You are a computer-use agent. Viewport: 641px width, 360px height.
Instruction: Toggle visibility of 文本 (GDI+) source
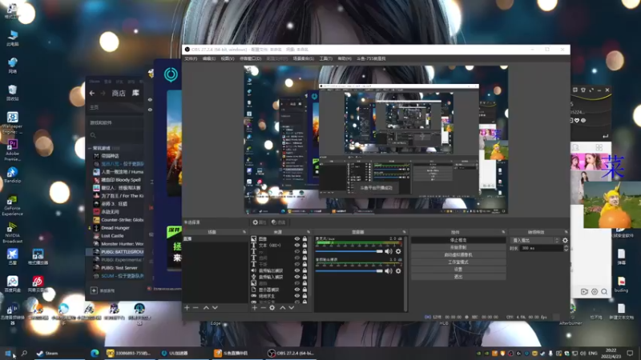297,246
